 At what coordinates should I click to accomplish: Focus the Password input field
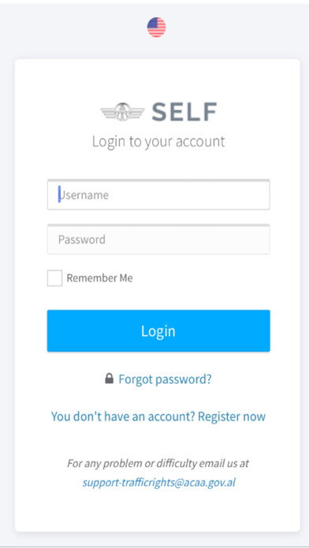158,239
